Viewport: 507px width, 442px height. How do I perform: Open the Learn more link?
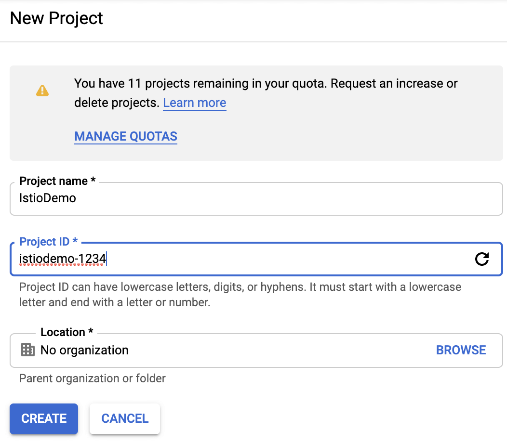click(x=194, y=103)
